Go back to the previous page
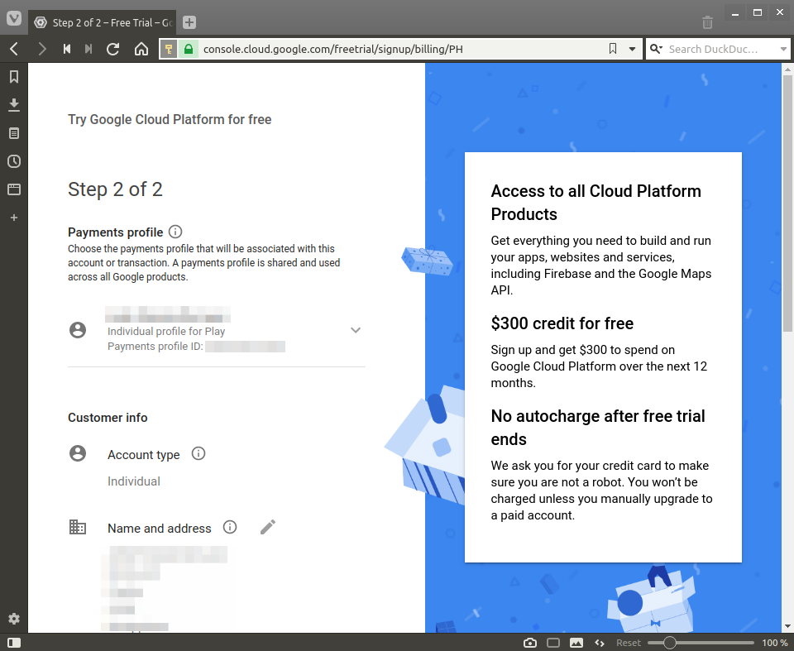This screenshot has height=651, width=794. 14,49
